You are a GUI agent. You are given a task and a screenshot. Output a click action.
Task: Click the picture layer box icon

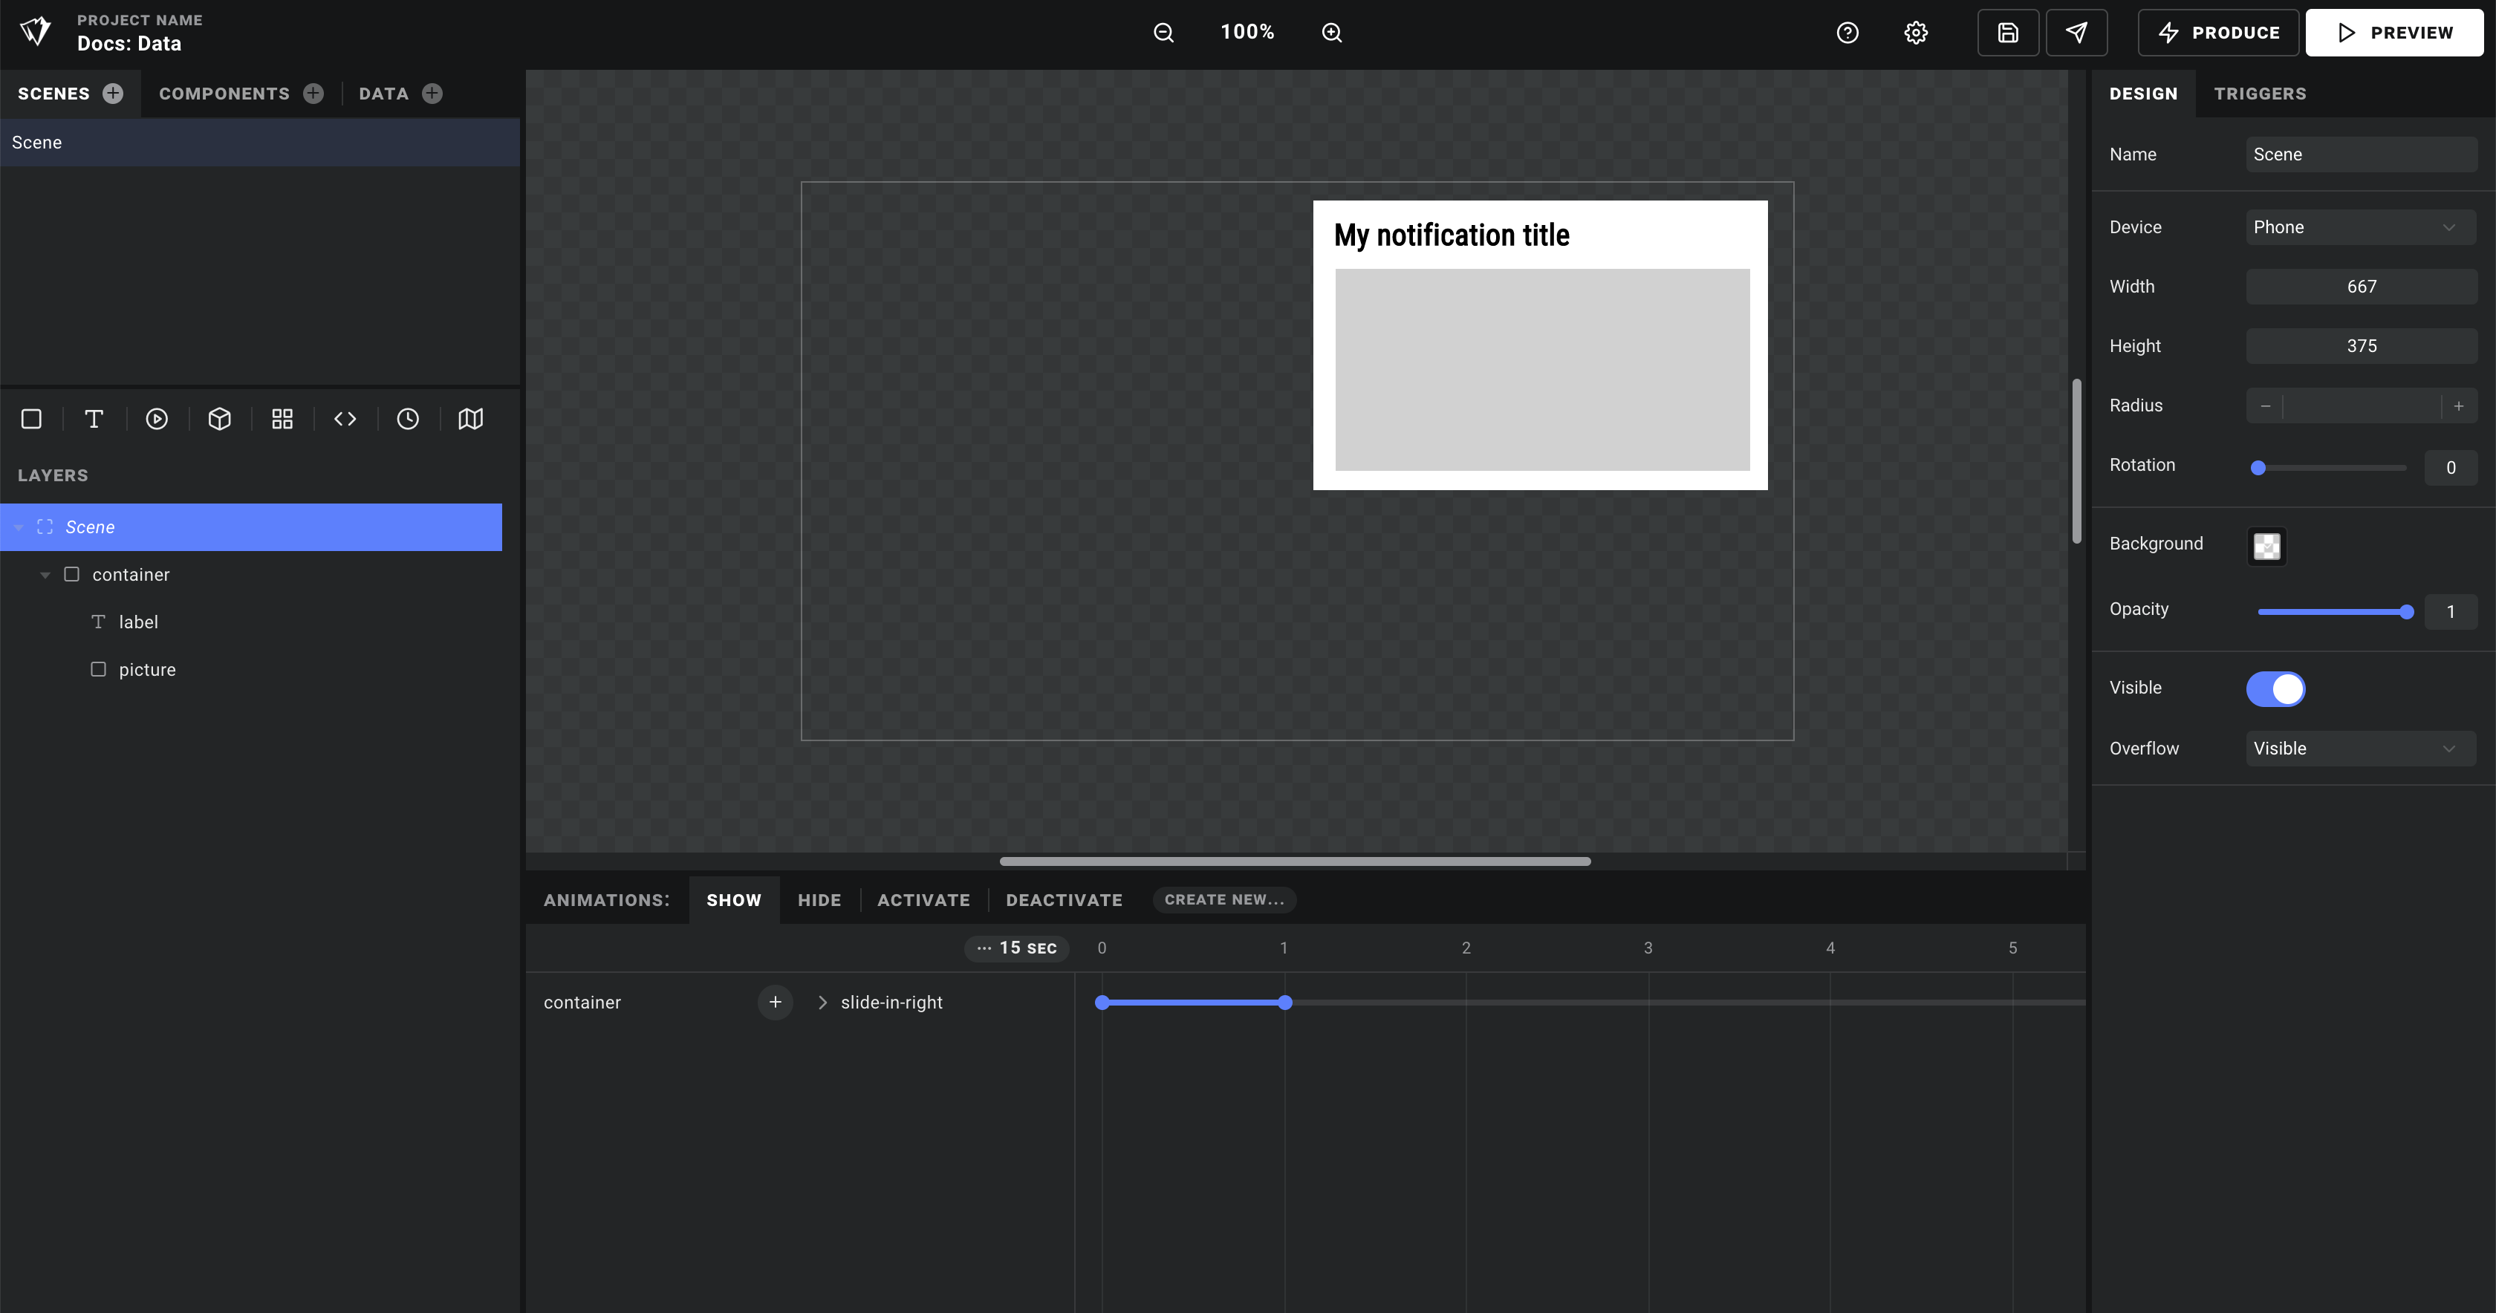point(98,668)
